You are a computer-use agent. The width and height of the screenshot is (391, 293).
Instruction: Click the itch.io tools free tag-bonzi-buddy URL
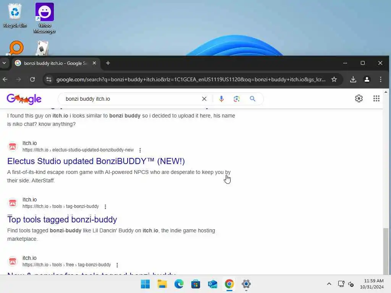66,265
